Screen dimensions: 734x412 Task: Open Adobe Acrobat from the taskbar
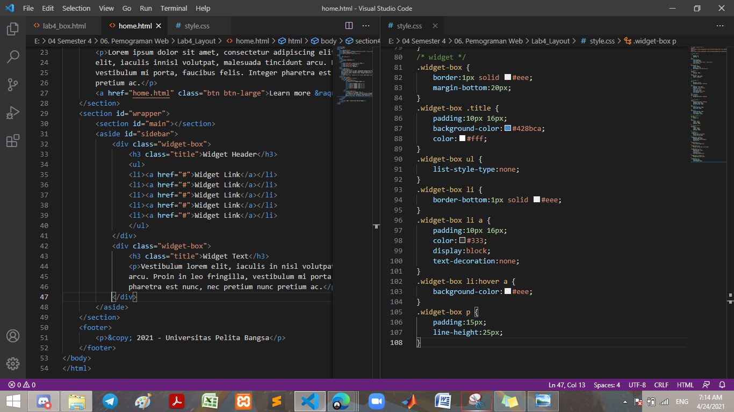pyautogui.click(x=177, y=401)
